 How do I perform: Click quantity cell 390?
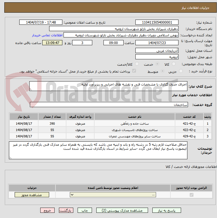(52, 124)
